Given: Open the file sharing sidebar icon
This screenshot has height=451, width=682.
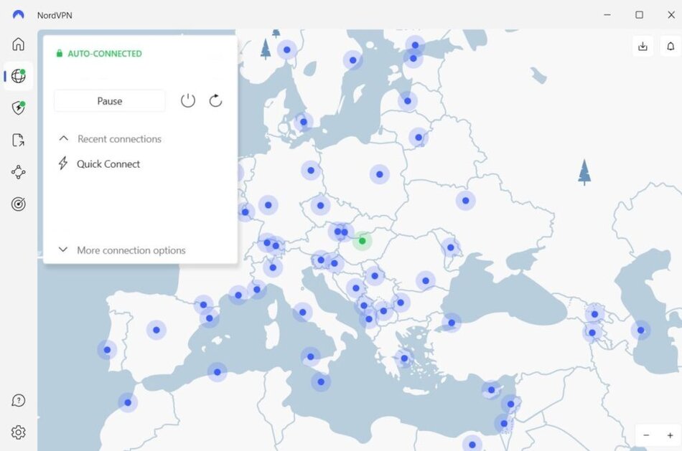Looking at the screenshot, I should point(18,140).
